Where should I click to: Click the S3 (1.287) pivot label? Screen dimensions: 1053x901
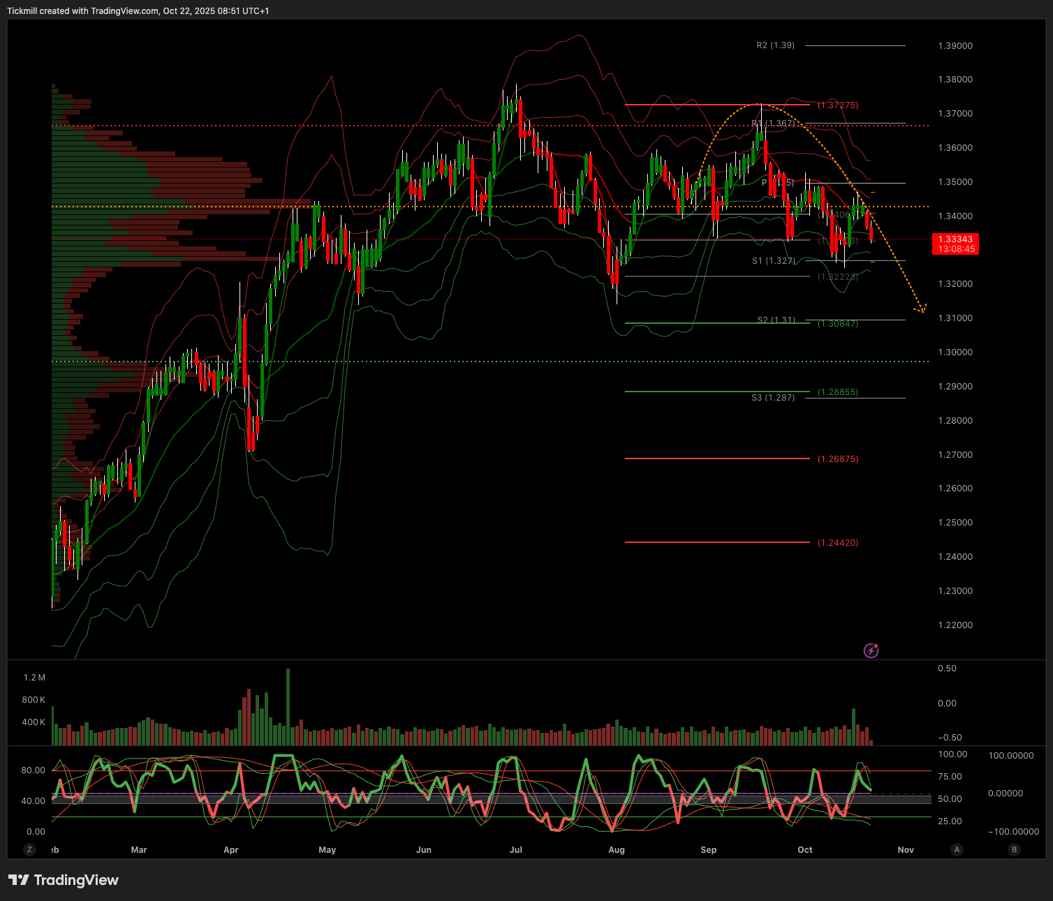point(773,398)
